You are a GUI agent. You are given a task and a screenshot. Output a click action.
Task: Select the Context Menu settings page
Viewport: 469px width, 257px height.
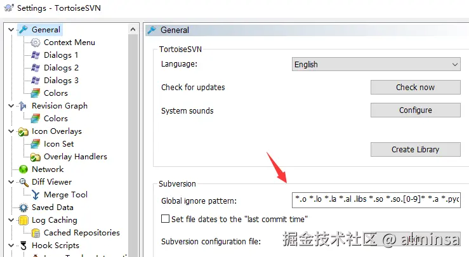[69, 43]
